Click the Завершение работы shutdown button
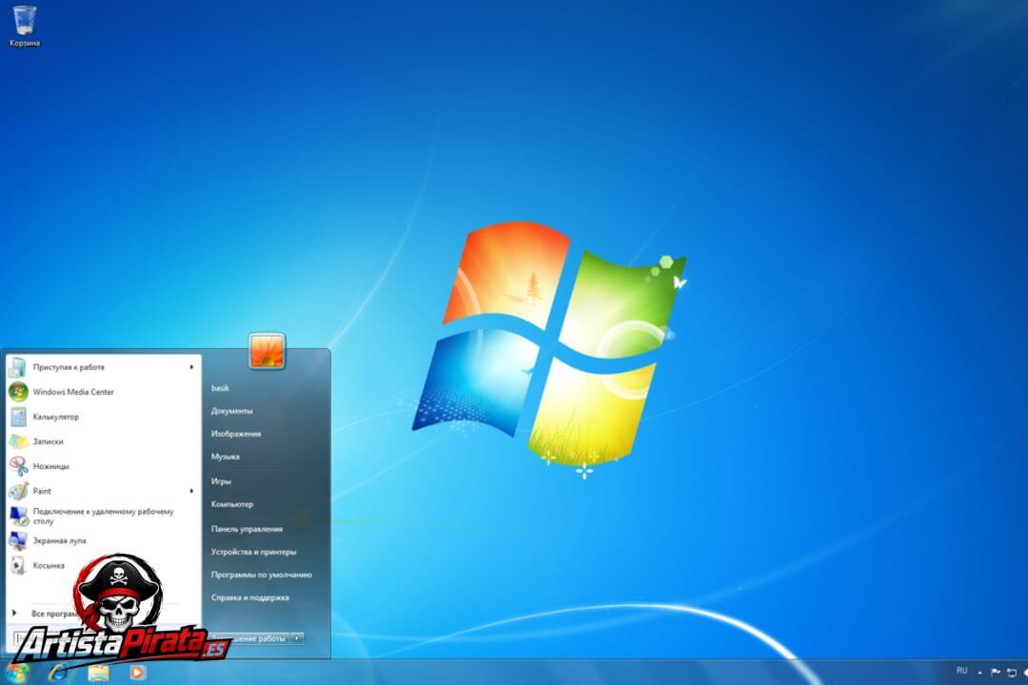 pos(252,637)
